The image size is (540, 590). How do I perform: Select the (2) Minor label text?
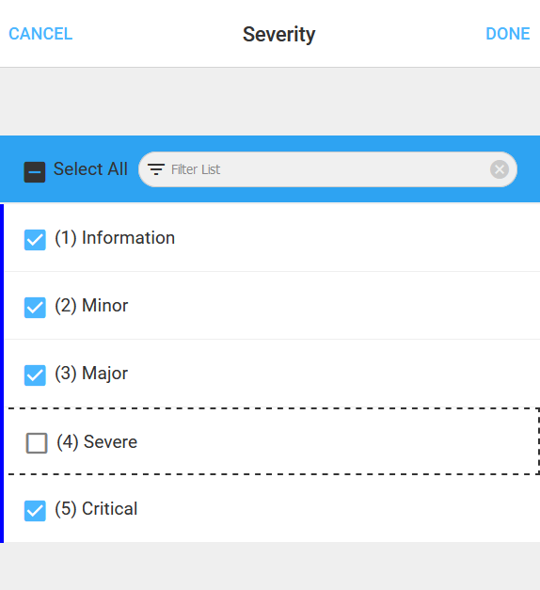[91, 306]
